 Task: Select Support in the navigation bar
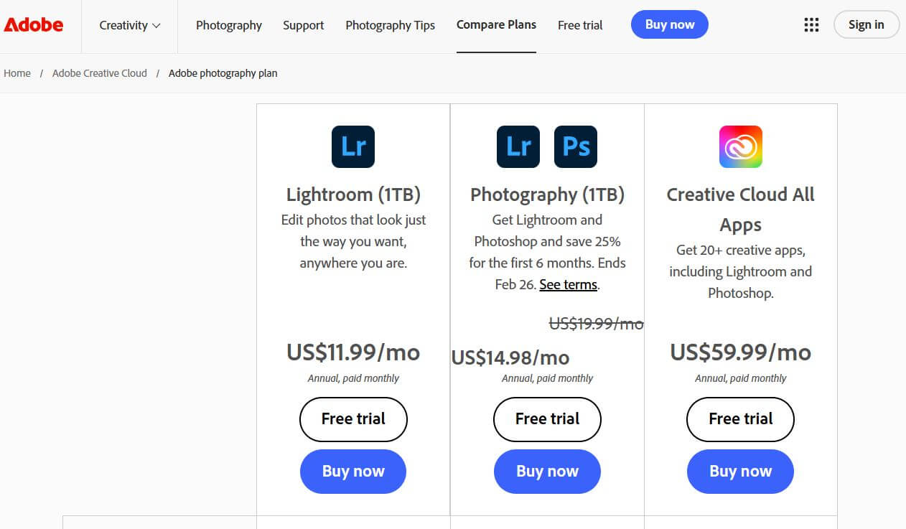point(303,25)
